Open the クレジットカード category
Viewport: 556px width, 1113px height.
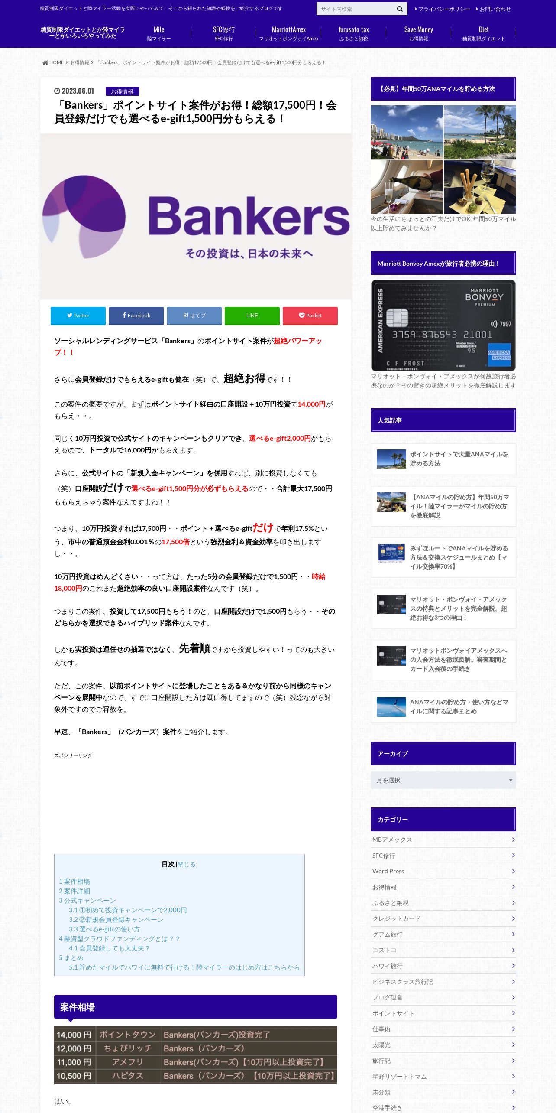coord(443,918)
